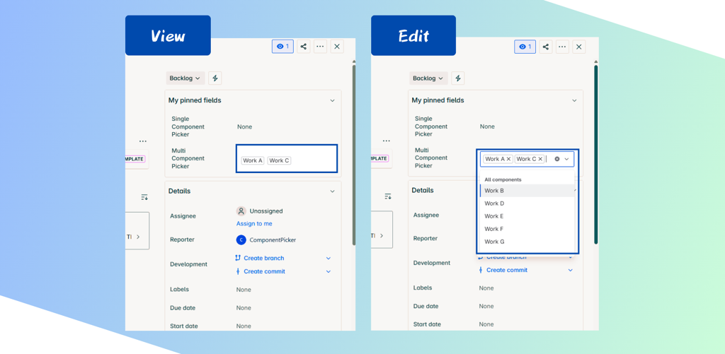Expand Create branch chevron in View panel
The width and height of the screenshot is (725, 354).
(x=329, y=258)
